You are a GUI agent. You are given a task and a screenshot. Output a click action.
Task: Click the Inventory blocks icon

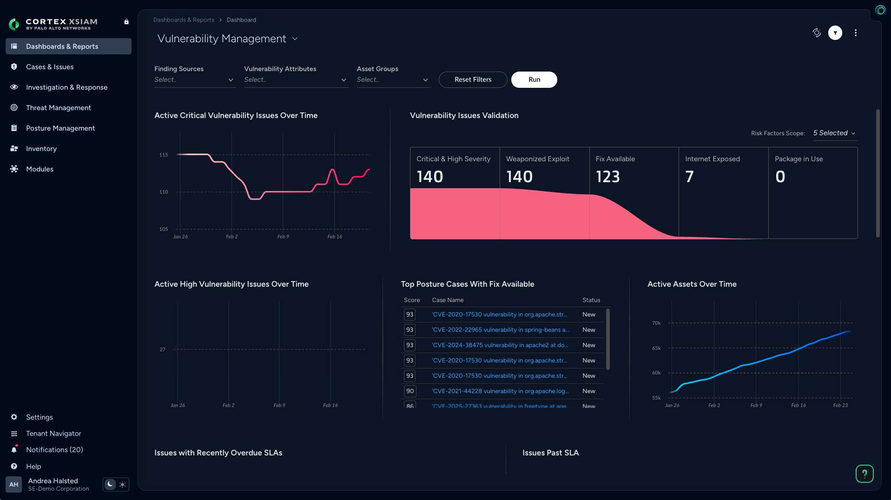coord(14,148)
